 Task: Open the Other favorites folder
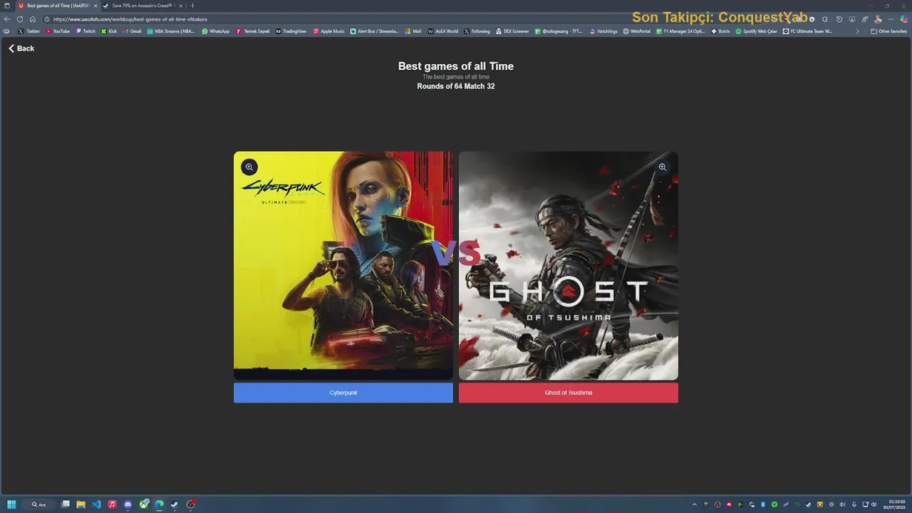point(888,31)
